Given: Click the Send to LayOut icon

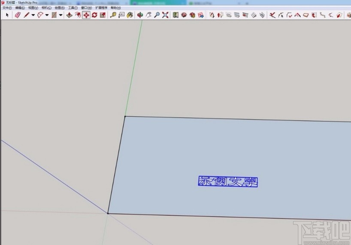Looking at the screenshot, I should point(201,15).
